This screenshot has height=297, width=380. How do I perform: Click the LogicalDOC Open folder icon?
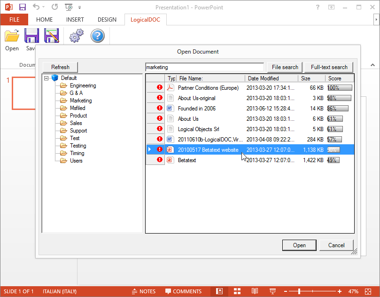(x=12, y=36)
